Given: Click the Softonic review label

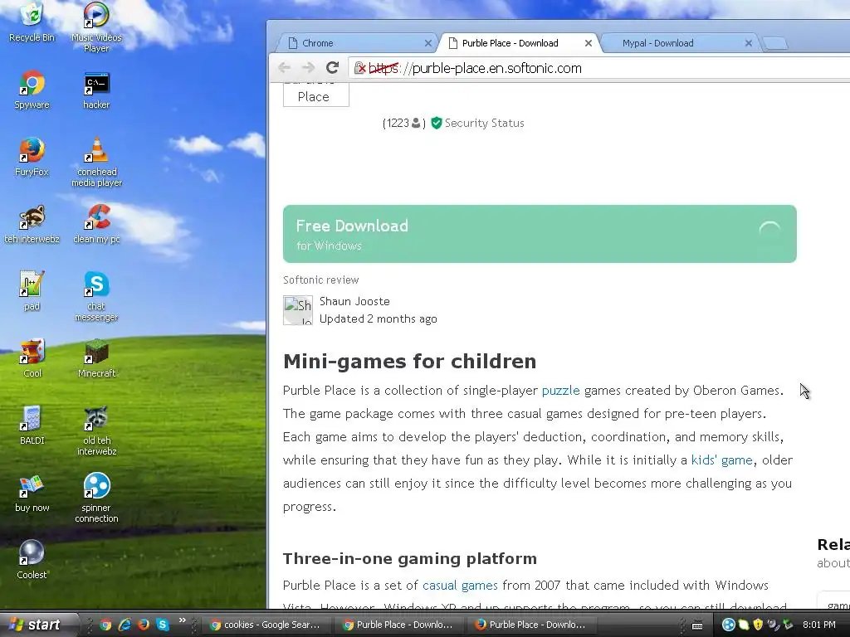Looking at the screenshot, I should 321,280.
